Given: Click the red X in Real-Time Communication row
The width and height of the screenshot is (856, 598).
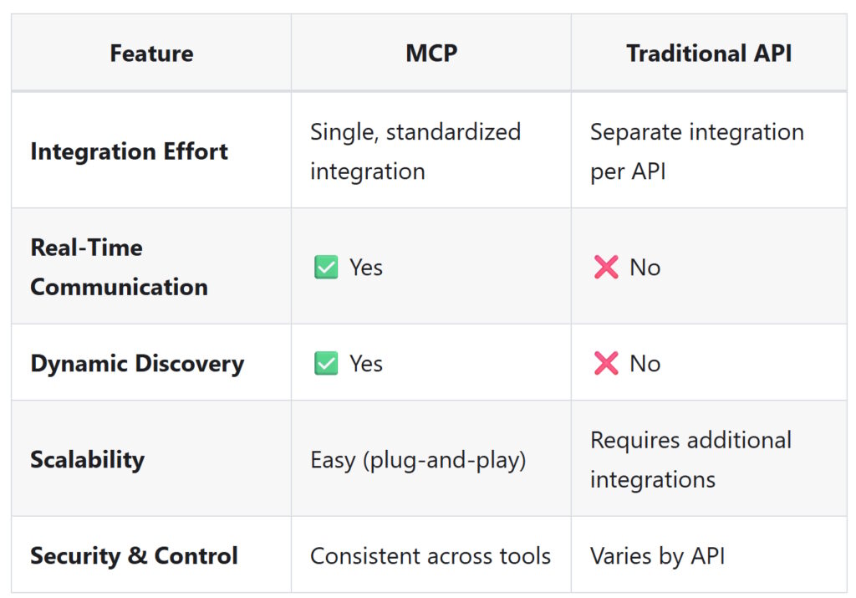Looking at the screenshot, I should pyautogui.click(x=606, y=267).
